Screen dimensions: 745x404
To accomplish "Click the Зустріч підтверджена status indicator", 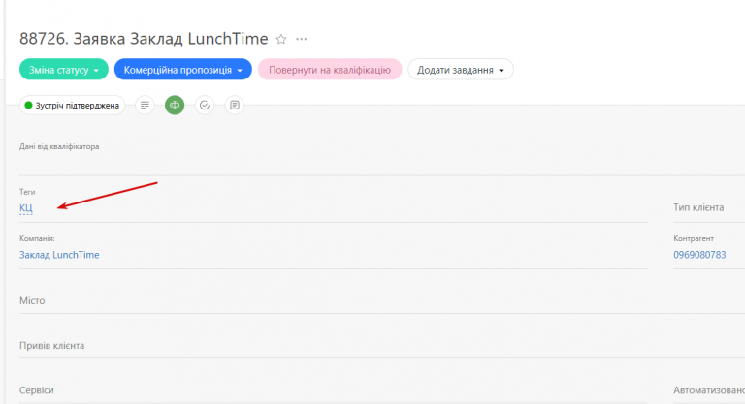I will pos(72,105).
